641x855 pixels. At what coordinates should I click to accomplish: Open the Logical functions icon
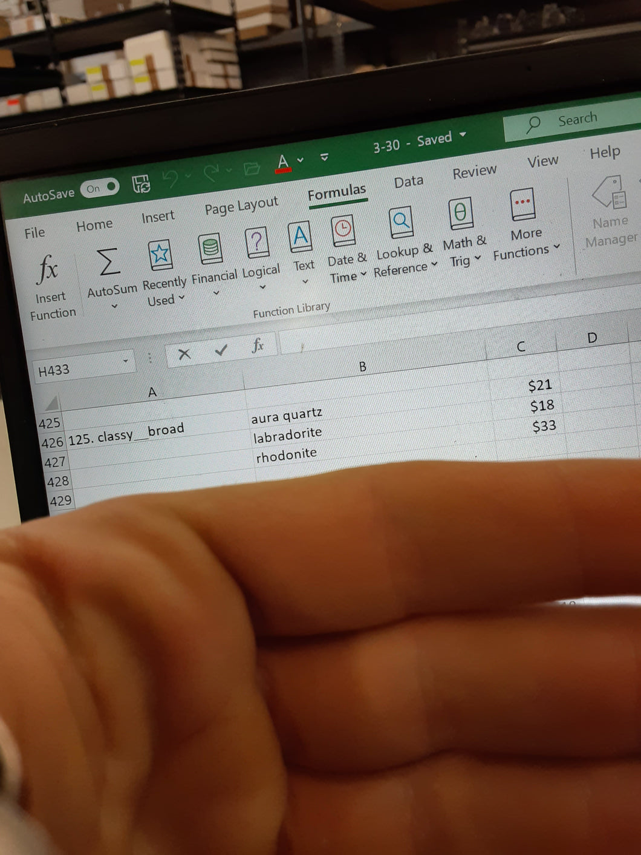tap(258, 243)
